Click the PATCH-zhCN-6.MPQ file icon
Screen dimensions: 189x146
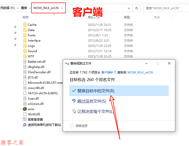(x=25, y=93)
